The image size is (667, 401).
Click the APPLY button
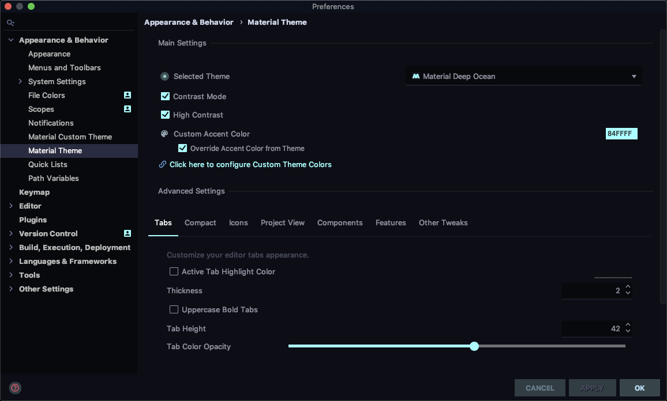pyautogui.click(x=592, y=388)
